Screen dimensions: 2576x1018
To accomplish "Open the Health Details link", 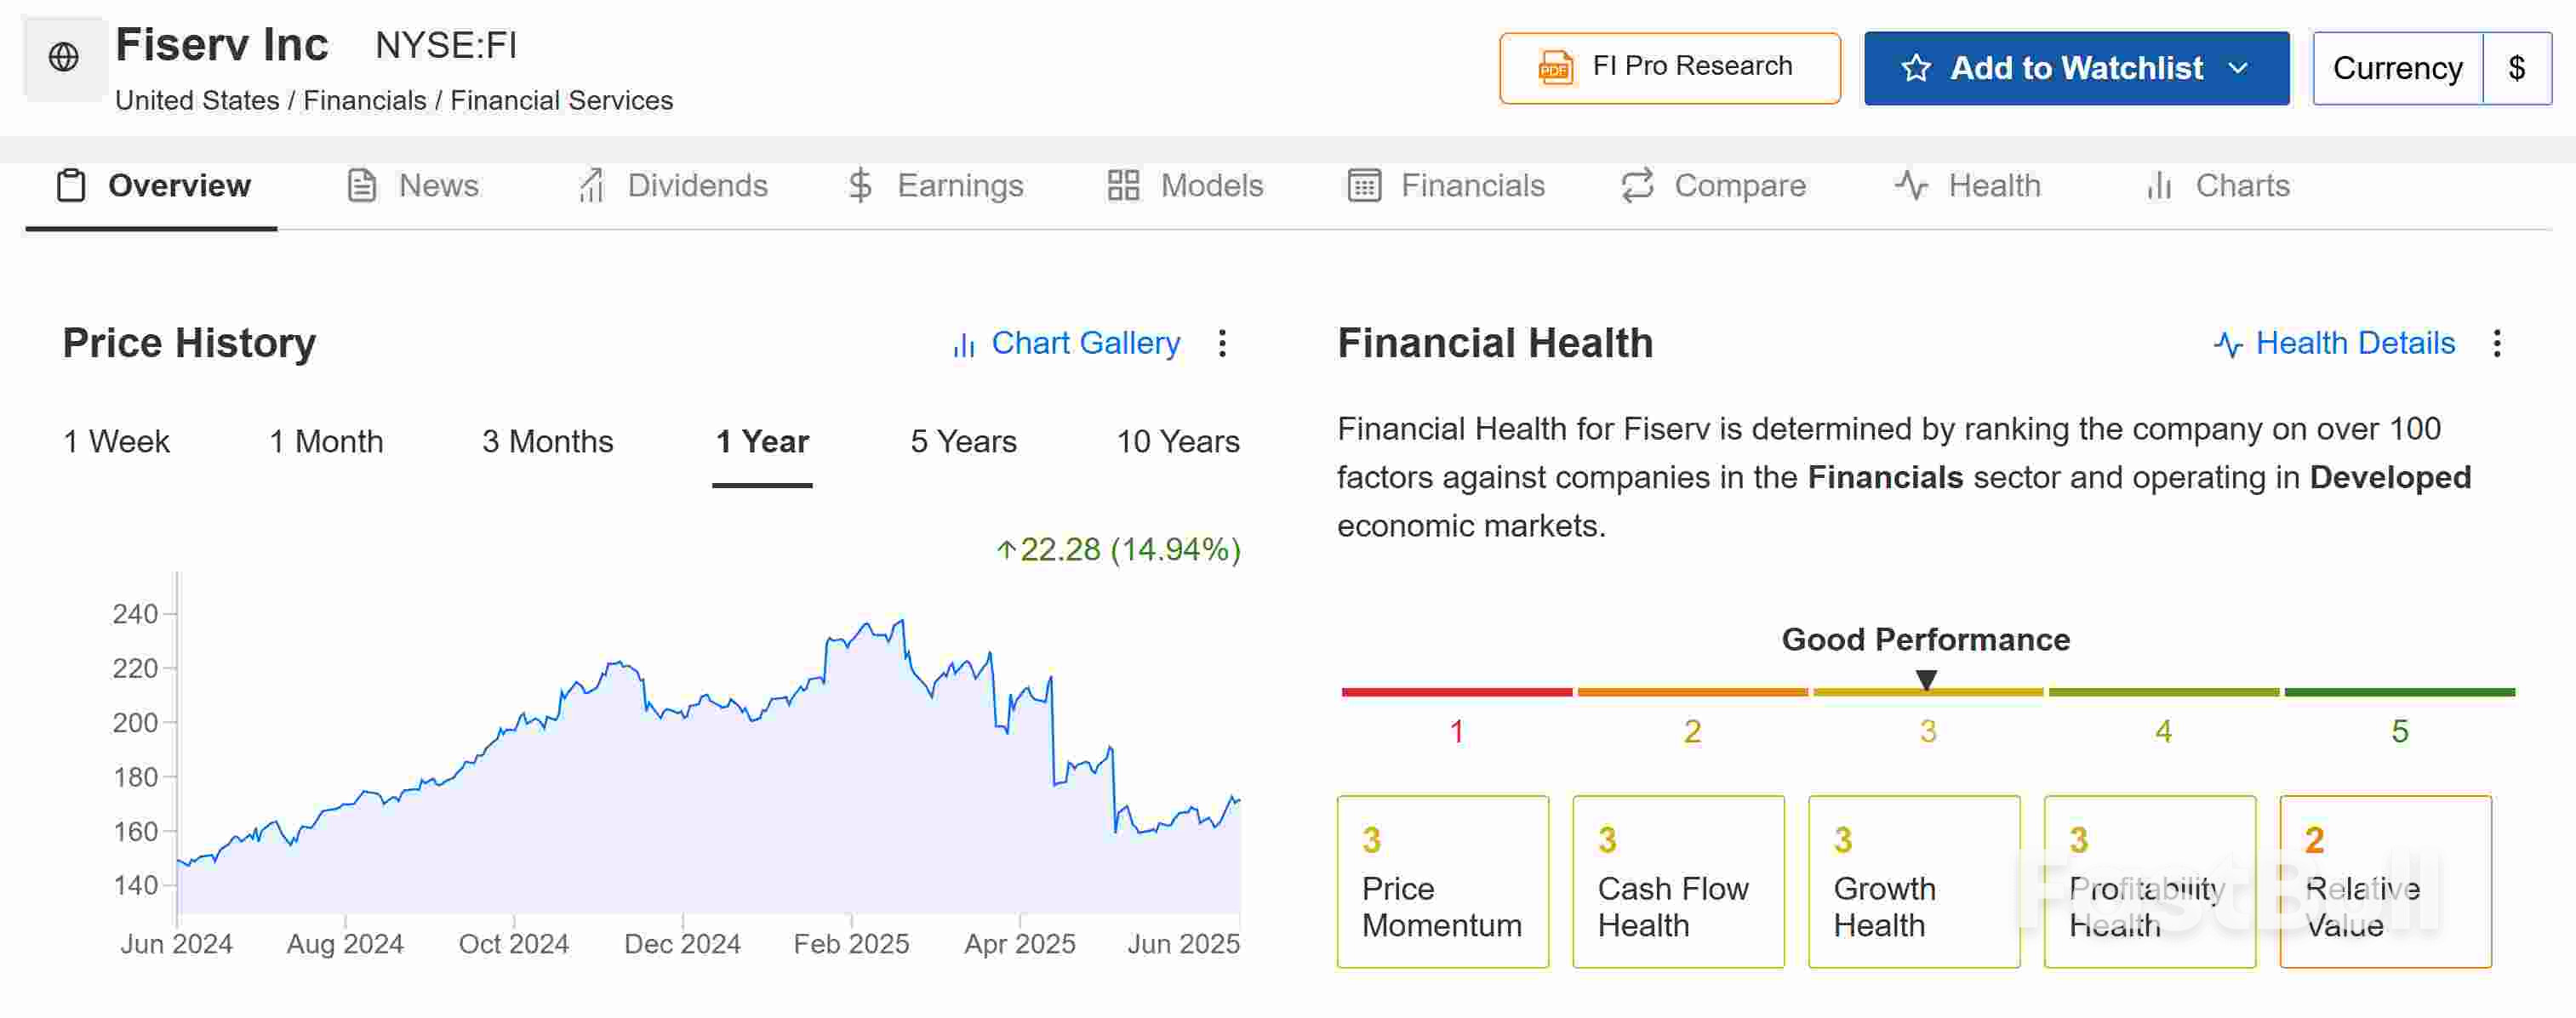I will point(2356,343).
